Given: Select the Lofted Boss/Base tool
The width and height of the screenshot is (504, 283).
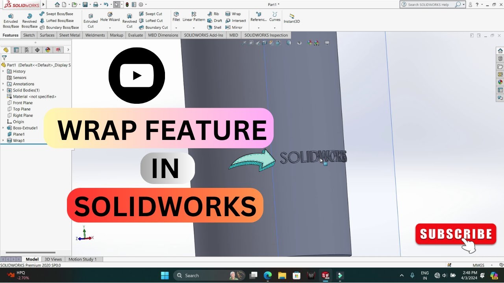Looking at the screenshot, I should tap(57, 20).
